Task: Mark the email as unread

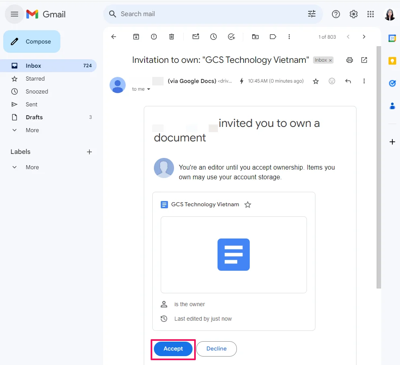Action: [196, 37]
